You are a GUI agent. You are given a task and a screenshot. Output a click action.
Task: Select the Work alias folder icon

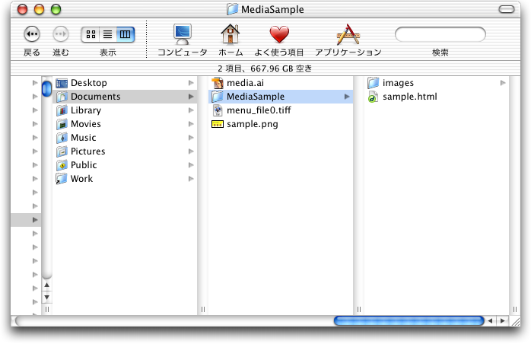62,179
